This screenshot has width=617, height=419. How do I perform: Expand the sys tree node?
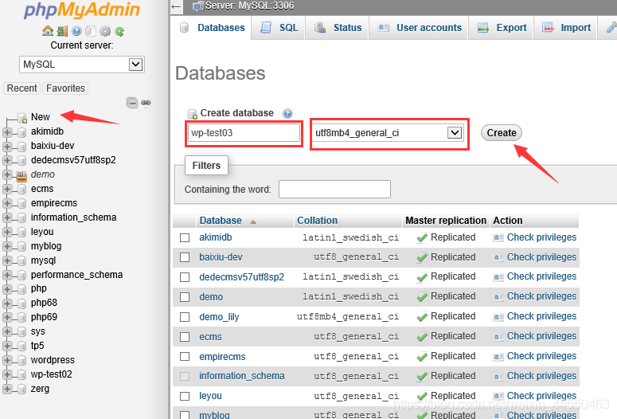point(6,332)
